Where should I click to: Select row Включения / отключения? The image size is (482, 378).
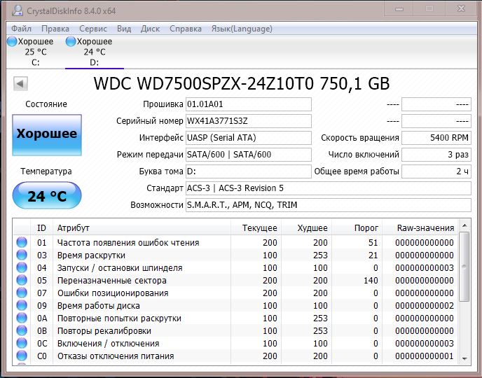click(x=236, y=343)
